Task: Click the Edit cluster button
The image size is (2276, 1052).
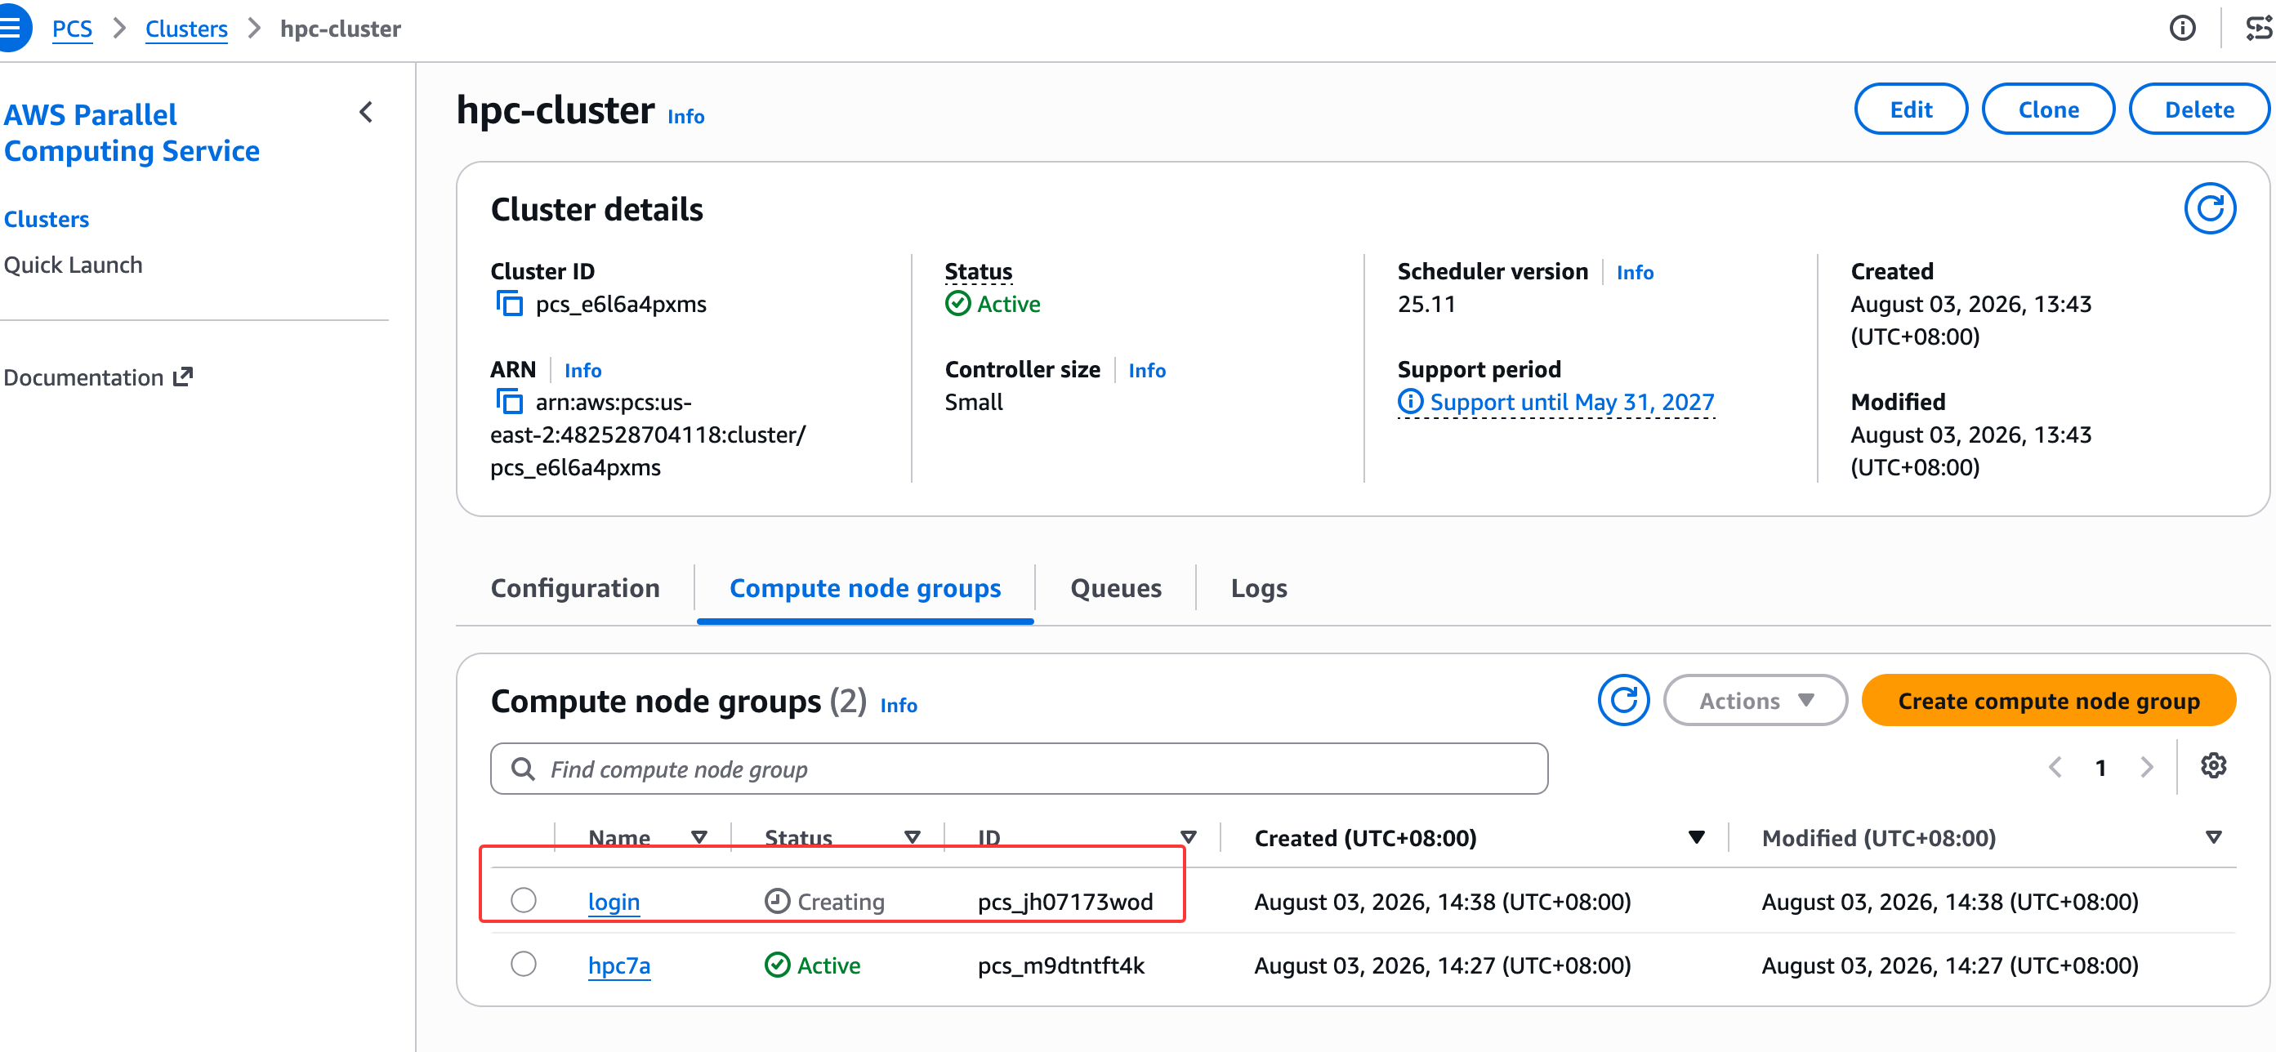Action: (x=1910, y=109)
